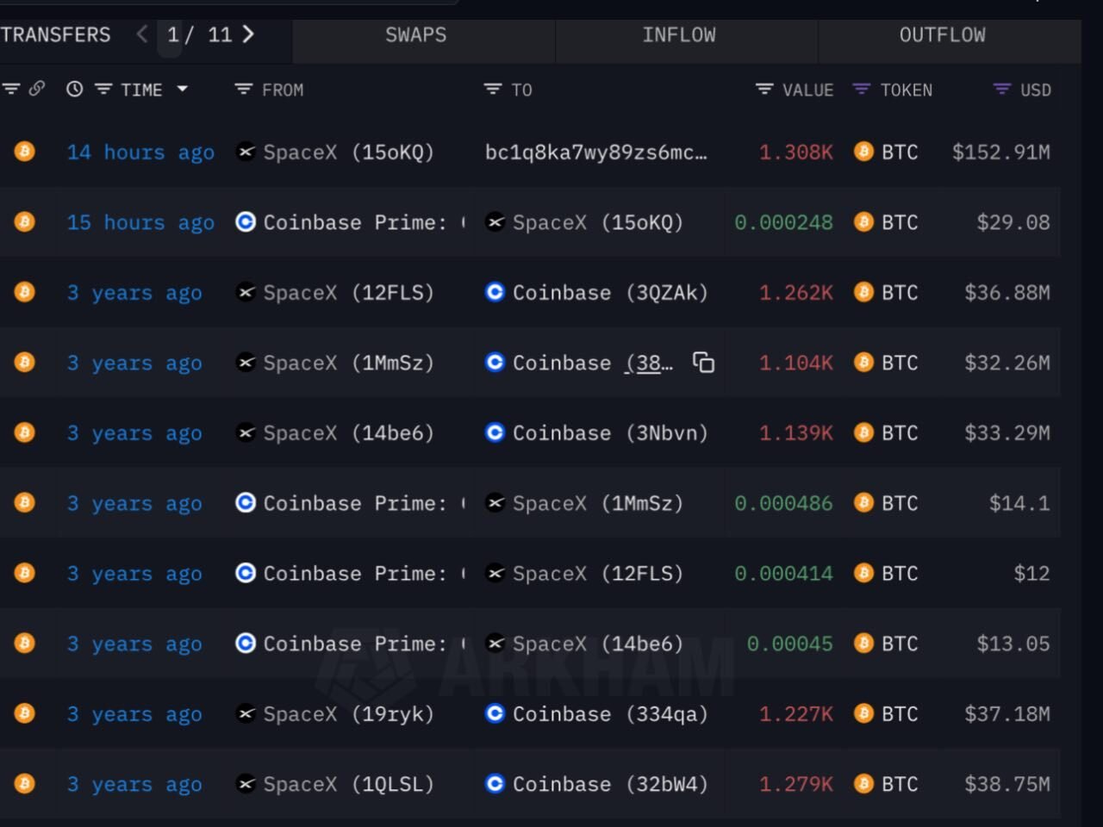Image resolution: width=1103 pixels, height=827 pixels.
Task: Select the TRANSFERS tab label
Action: [x=56, y=35]
